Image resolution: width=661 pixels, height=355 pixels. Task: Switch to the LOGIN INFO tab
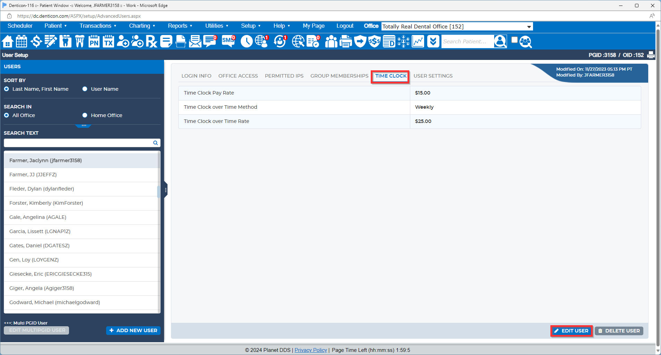[x=196, y=76]
